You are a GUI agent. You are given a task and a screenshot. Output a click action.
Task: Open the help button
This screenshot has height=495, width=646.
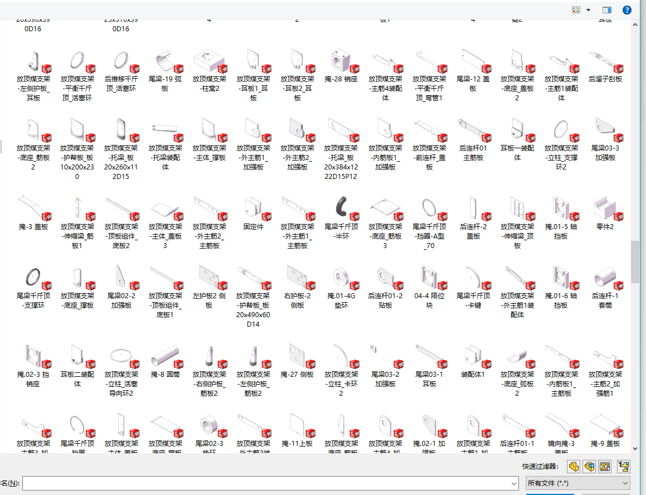point(627,10)
